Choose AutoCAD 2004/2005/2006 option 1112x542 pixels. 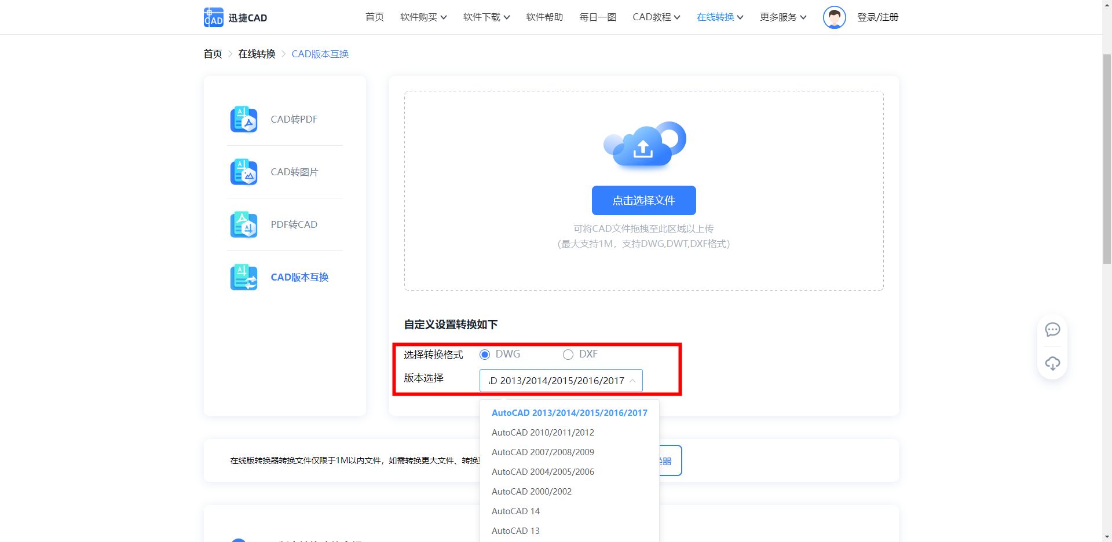tap(569, 472)
